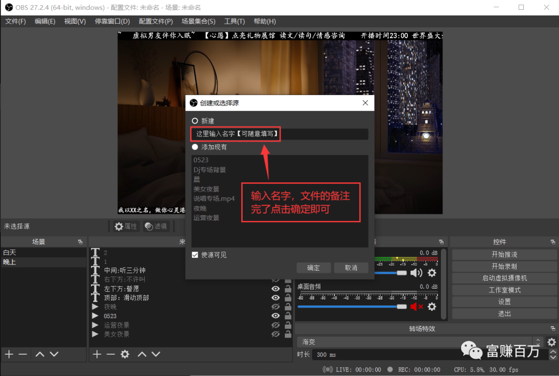Uncheck the 使源可见 checkbox

[x=195, y=255]
